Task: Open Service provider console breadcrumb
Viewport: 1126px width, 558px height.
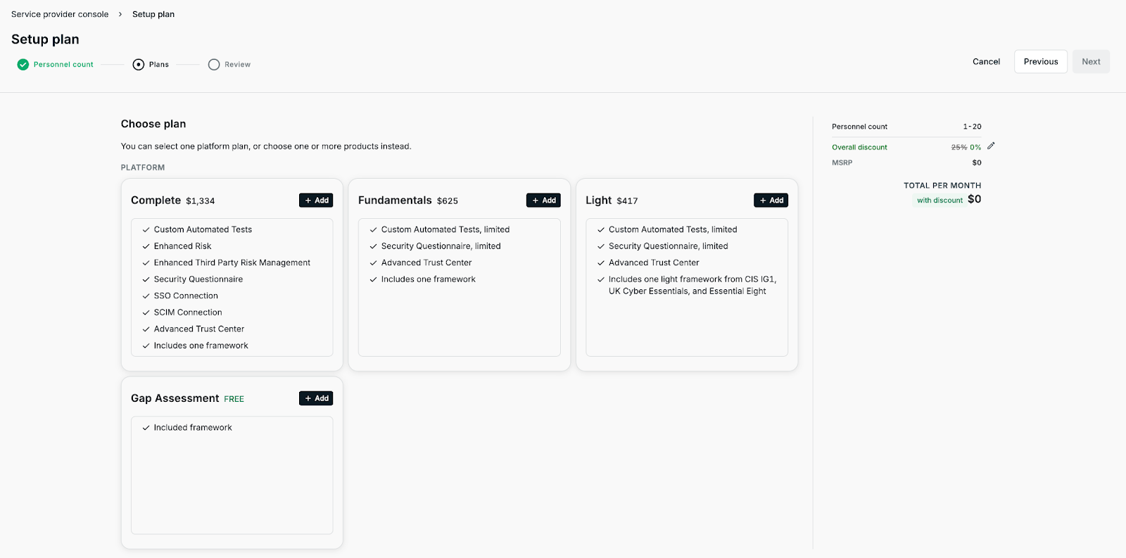Action: [60, 14]
